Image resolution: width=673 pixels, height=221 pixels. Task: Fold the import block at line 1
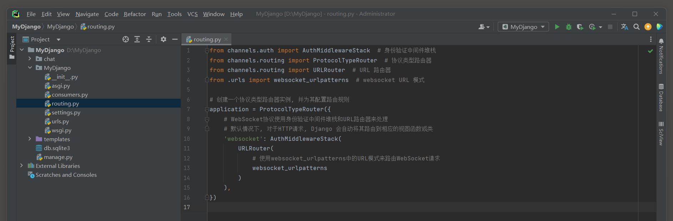click(x=207, y=51)
